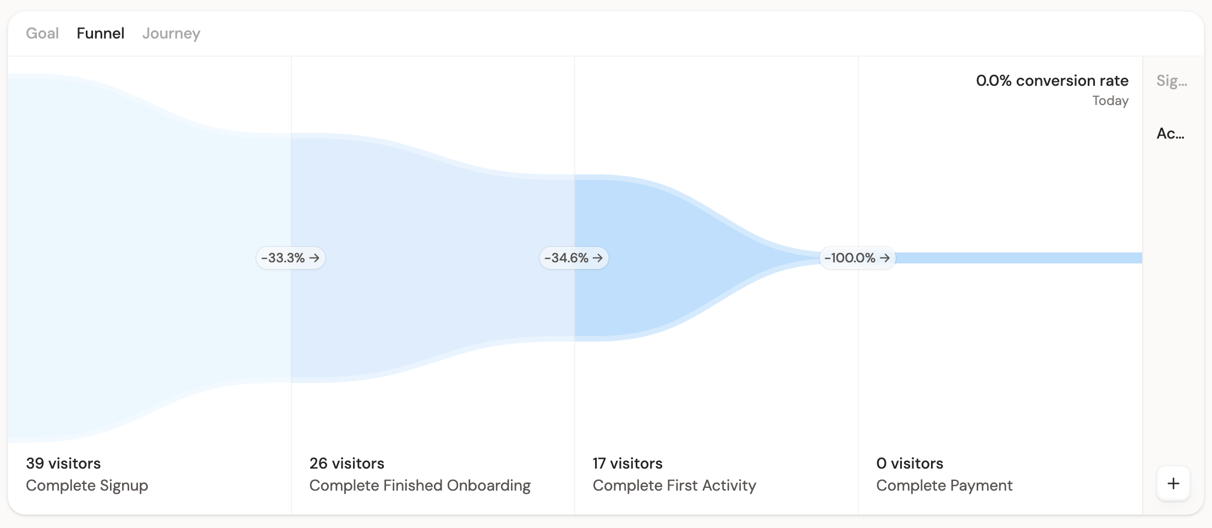Click the 0.0% conversion rate text
Viewport: 1212px width, 528px height.
click(x=1052, y=81)
